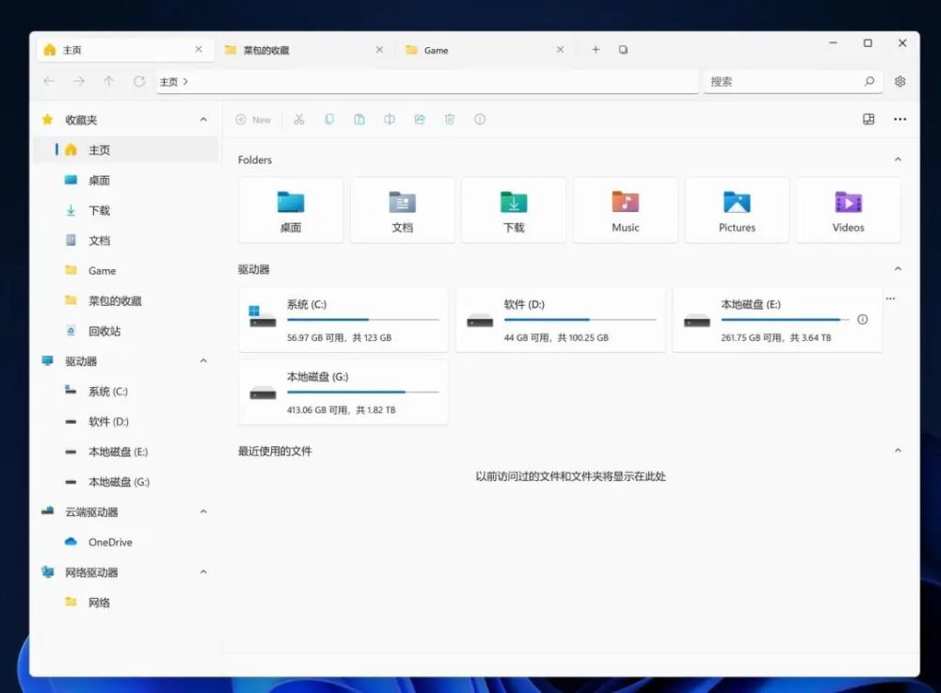Viewport: 941px width, 693px height.
Task: Open the 文档 folder card
Action: click(x=402, y=210)
